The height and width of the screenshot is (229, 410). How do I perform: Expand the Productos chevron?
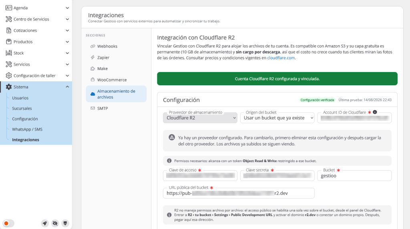(x=67, y=42)
